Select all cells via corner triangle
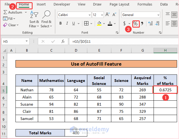 [4, 50]
